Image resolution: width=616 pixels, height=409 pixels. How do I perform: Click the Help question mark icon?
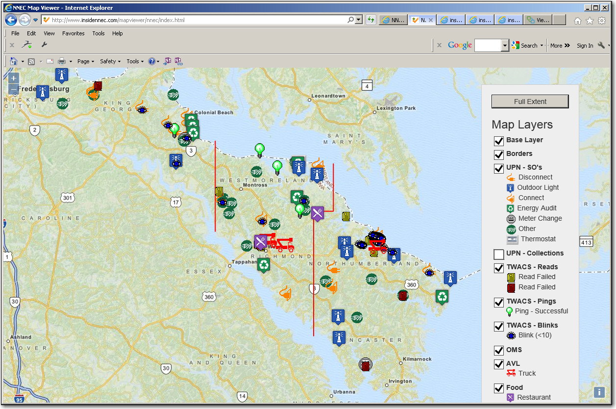[152, 61]
